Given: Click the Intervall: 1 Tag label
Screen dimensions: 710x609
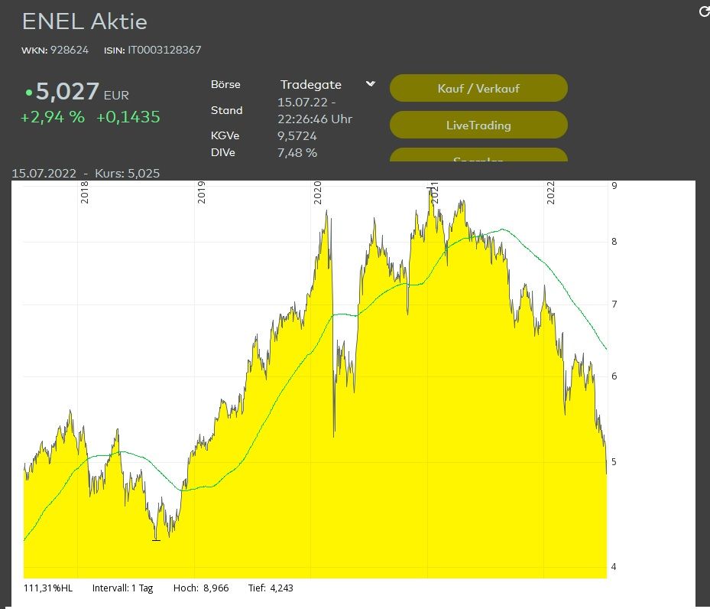Looking at the screenshot, I should [122, 588].
